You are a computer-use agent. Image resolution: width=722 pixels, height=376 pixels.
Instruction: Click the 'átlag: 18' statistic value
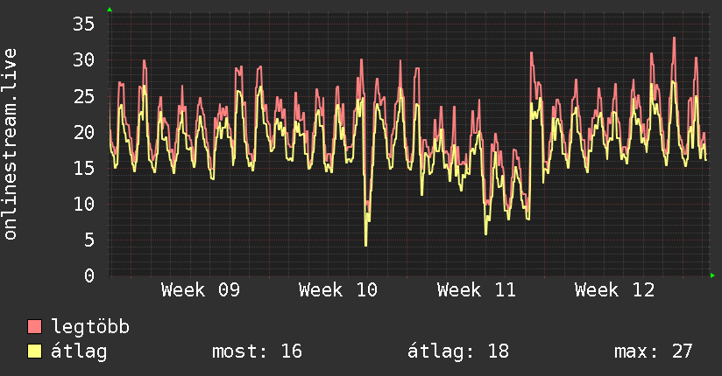[458, 352]
